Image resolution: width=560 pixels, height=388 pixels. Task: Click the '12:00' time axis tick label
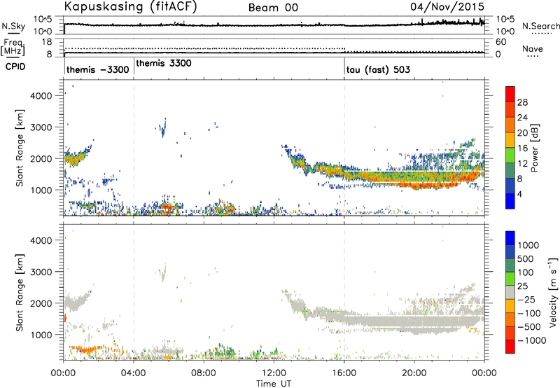click(274, 373)
